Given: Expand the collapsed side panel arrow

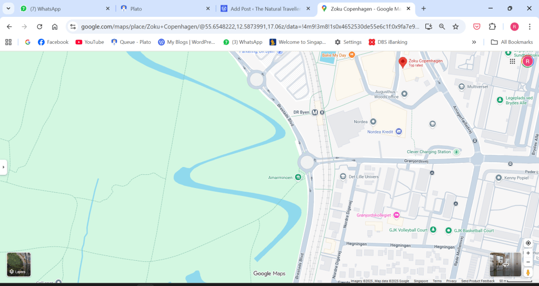Looking at the screenshot, I should 3,167.
